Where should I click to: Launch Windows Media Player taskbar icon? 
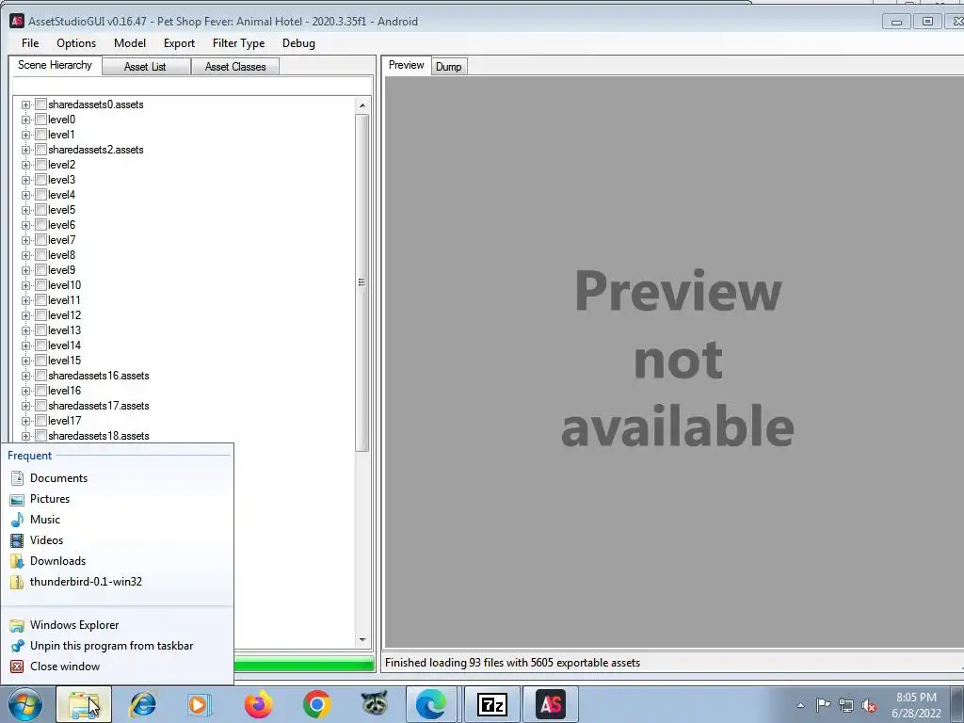(198, 704)
